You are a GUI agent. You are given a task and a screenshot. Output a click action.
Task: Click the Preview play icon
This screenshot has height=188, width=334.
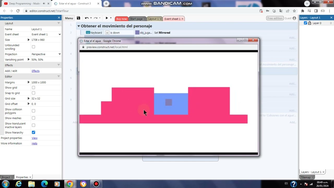106,18
